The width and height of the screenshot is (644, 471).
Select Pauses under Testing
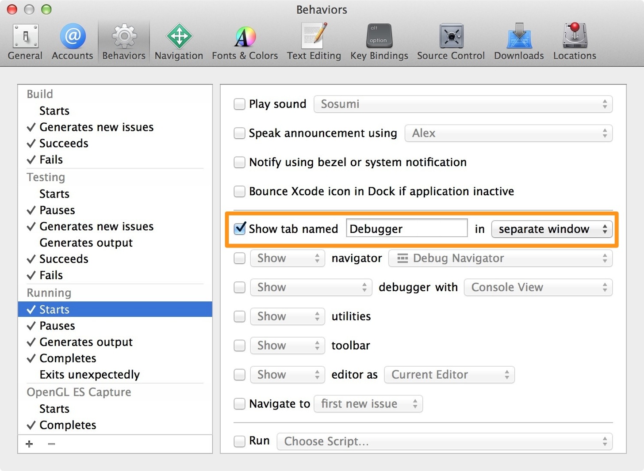tap(115, 210)
